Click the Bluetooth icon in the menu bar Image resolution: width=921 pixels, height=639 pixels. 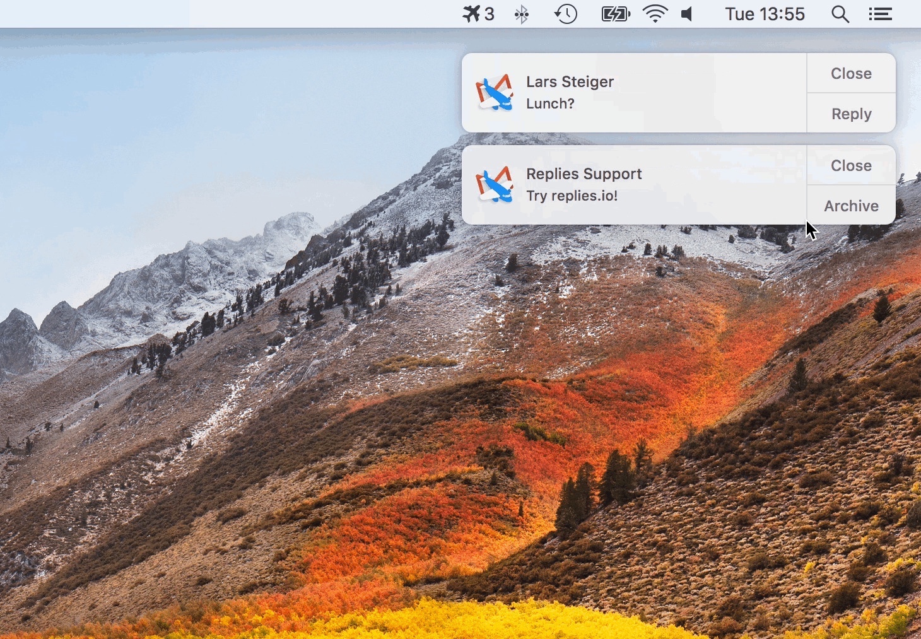click(522, 14)
